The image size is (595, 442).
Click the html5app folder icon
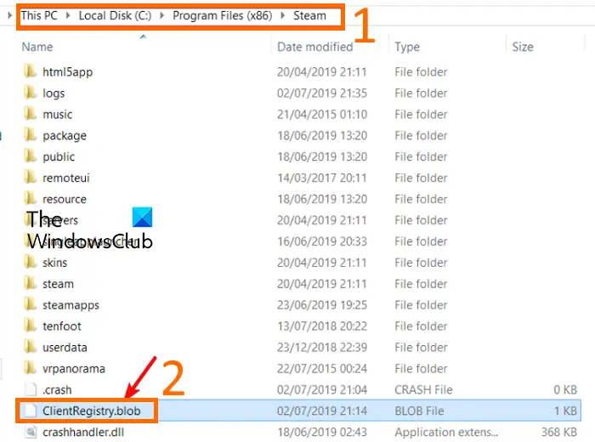pos(31,71)
